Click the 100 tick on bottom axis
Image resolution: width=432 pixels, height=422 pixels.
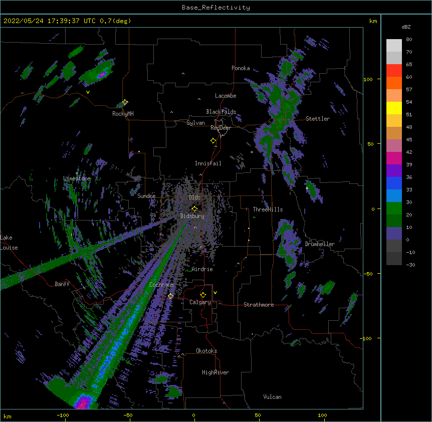coord(322,415)
